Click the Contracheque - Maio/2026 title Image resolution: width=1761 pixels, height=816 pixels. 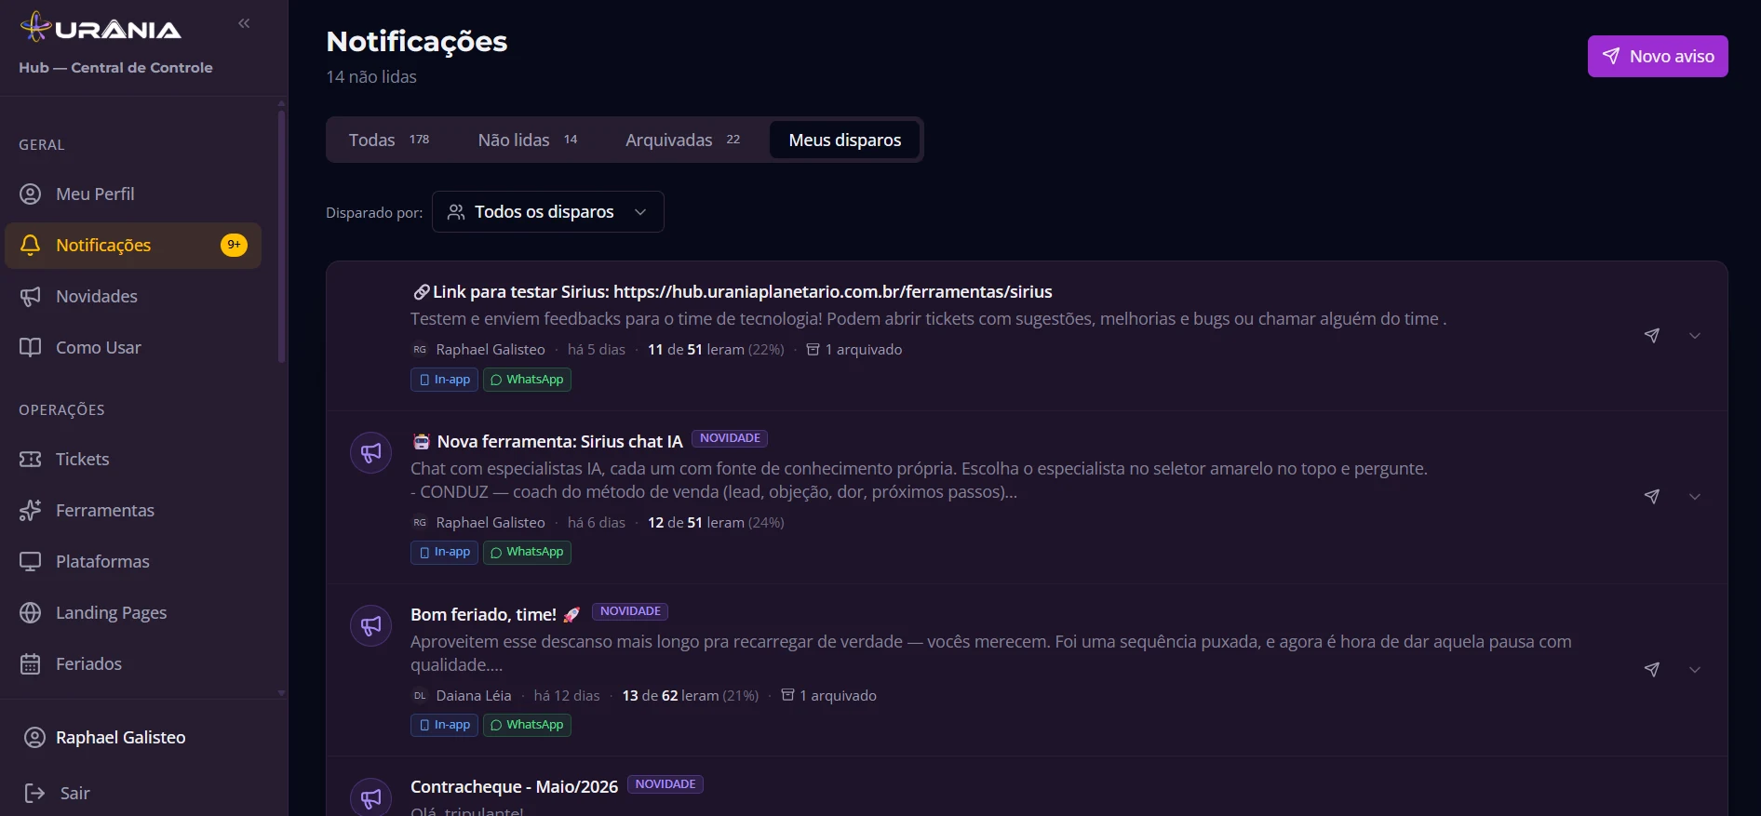coord(514,786)
